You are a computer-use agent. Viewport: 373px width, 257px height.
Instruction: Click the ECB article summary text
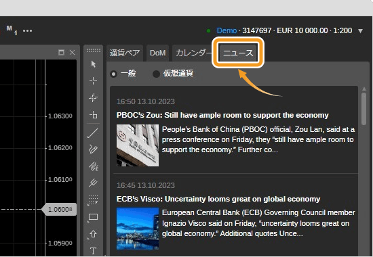[258, 223]
